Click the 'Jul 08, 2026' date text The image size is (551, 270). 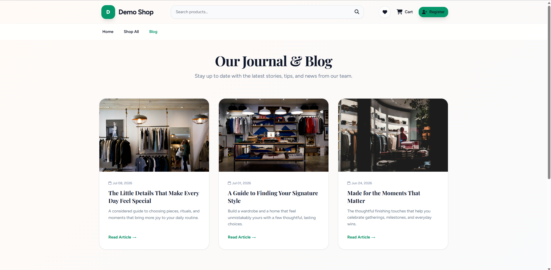[x=122, y=183]
